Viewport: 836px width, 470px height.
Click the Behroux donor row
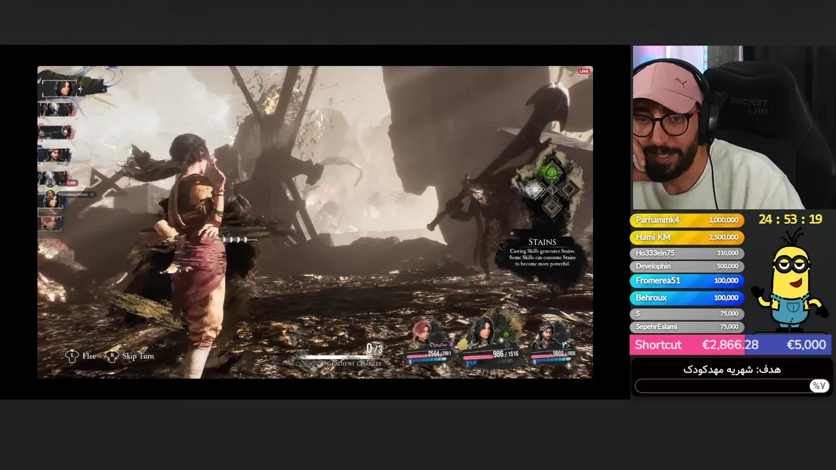pyautogui.click(x=686, y=298)
